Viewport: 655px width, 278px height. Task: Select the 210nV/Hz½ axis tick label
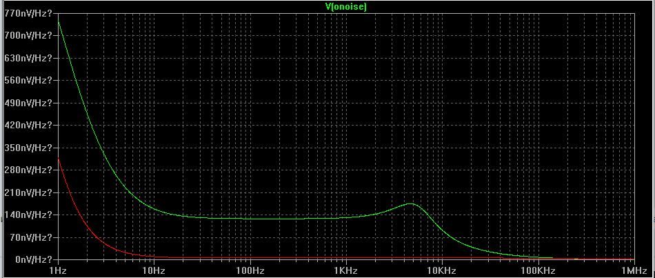click(27, 192)
